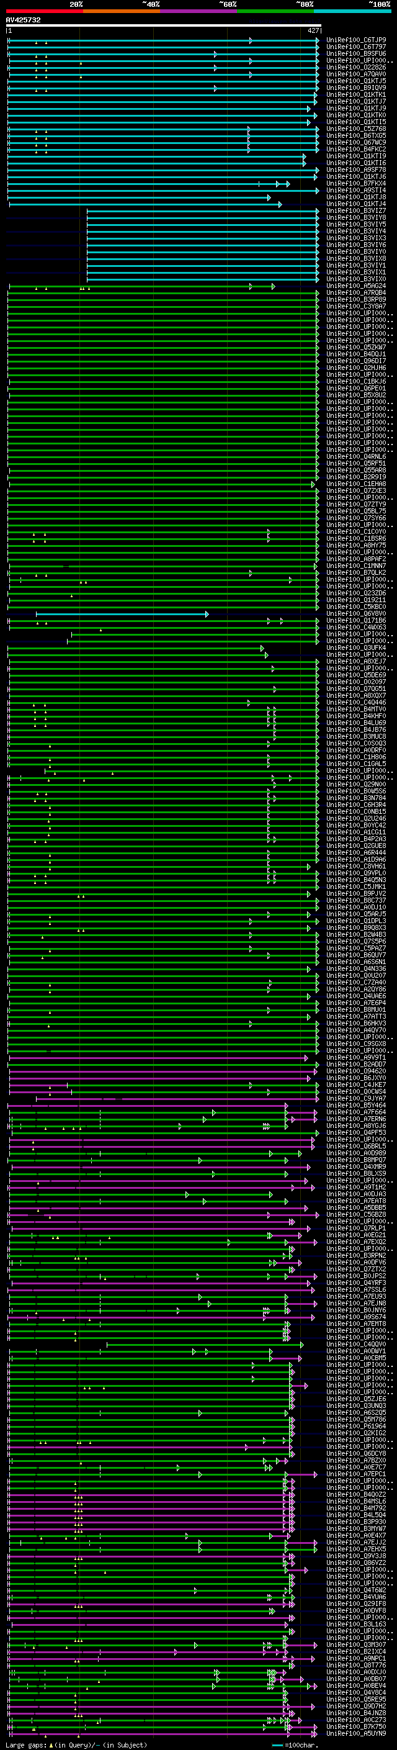
Task: Click the UniRef100_B4M792 label
Action: [x=355, y=1508]
